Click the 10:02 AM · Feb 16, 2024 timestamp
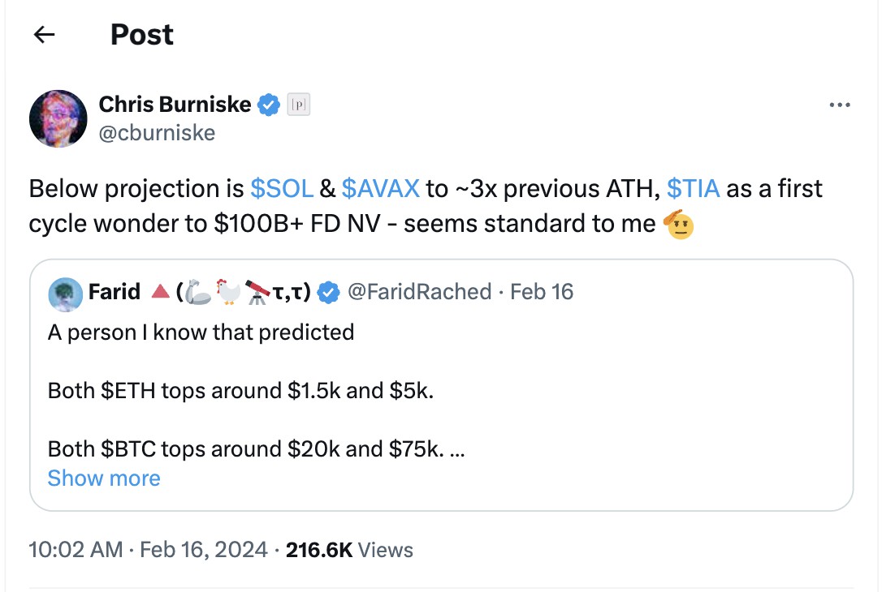882x592 pixels. (x=148, y=550)
